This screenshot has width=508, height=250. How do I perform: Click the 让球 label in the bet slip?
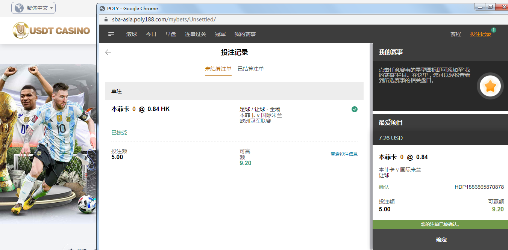(384, 175)
